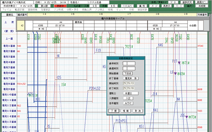The image size is (212, 132).
Task: Click the red 更新中 status button
Action: pyautogui.click(x=60, y=6)
